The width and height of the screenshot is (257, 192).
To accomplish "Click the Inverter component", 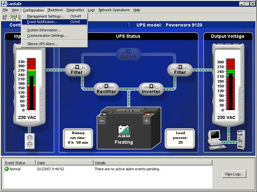I will (151, 89).
